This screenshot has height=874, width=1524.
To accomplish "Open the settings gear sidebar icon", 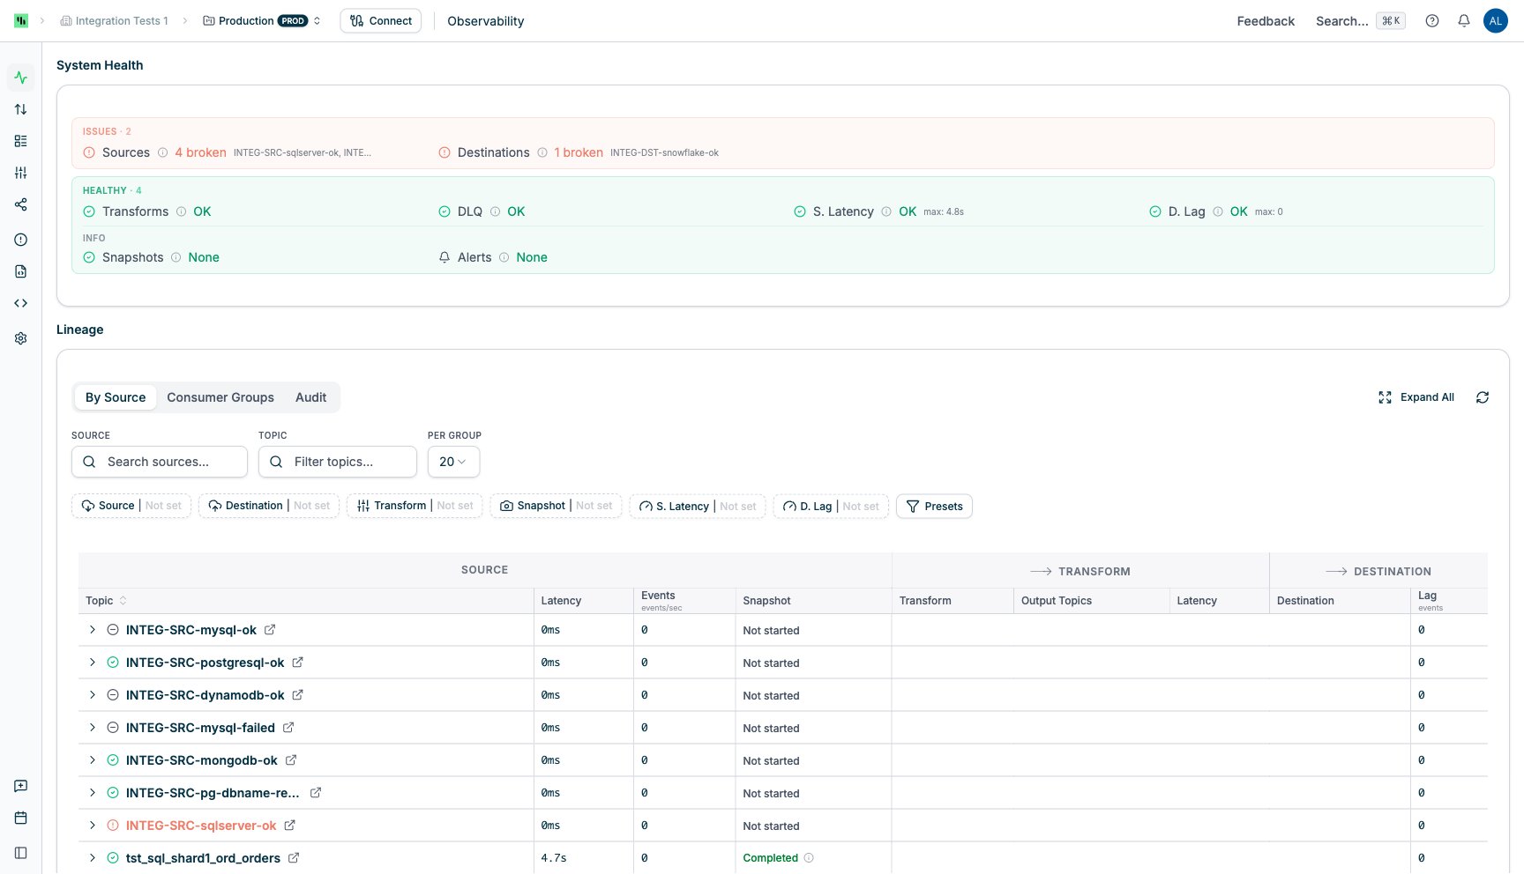I will 21,338.
